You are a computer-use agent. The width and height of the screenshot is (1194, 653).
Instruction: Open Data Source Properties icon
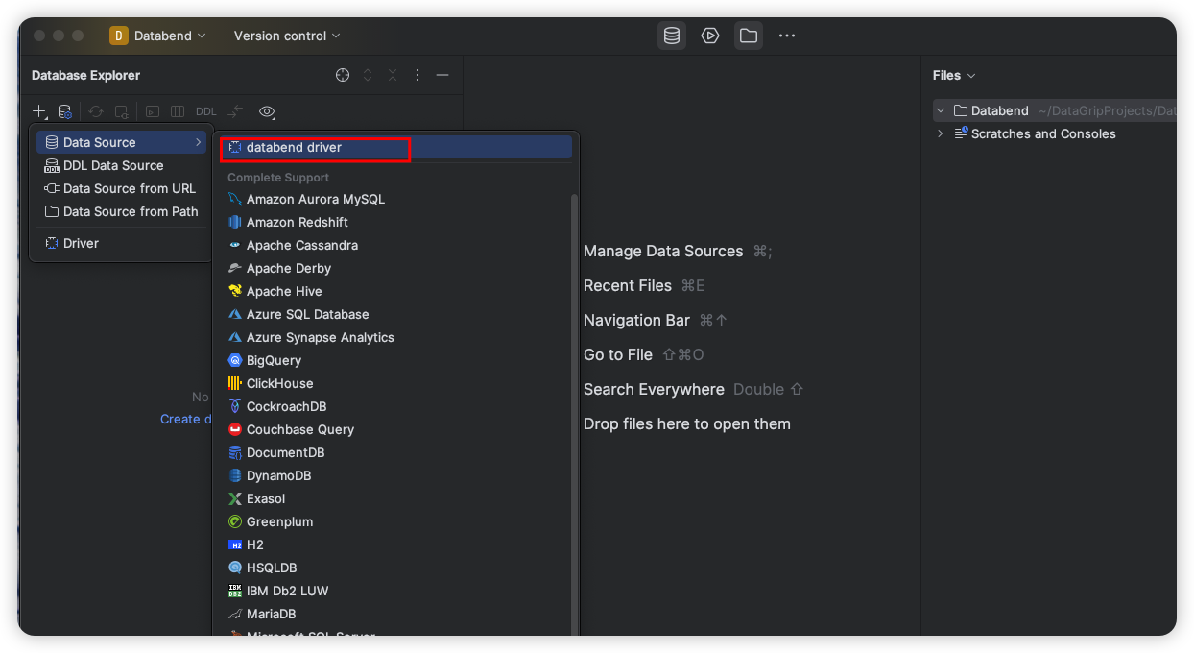64,111
